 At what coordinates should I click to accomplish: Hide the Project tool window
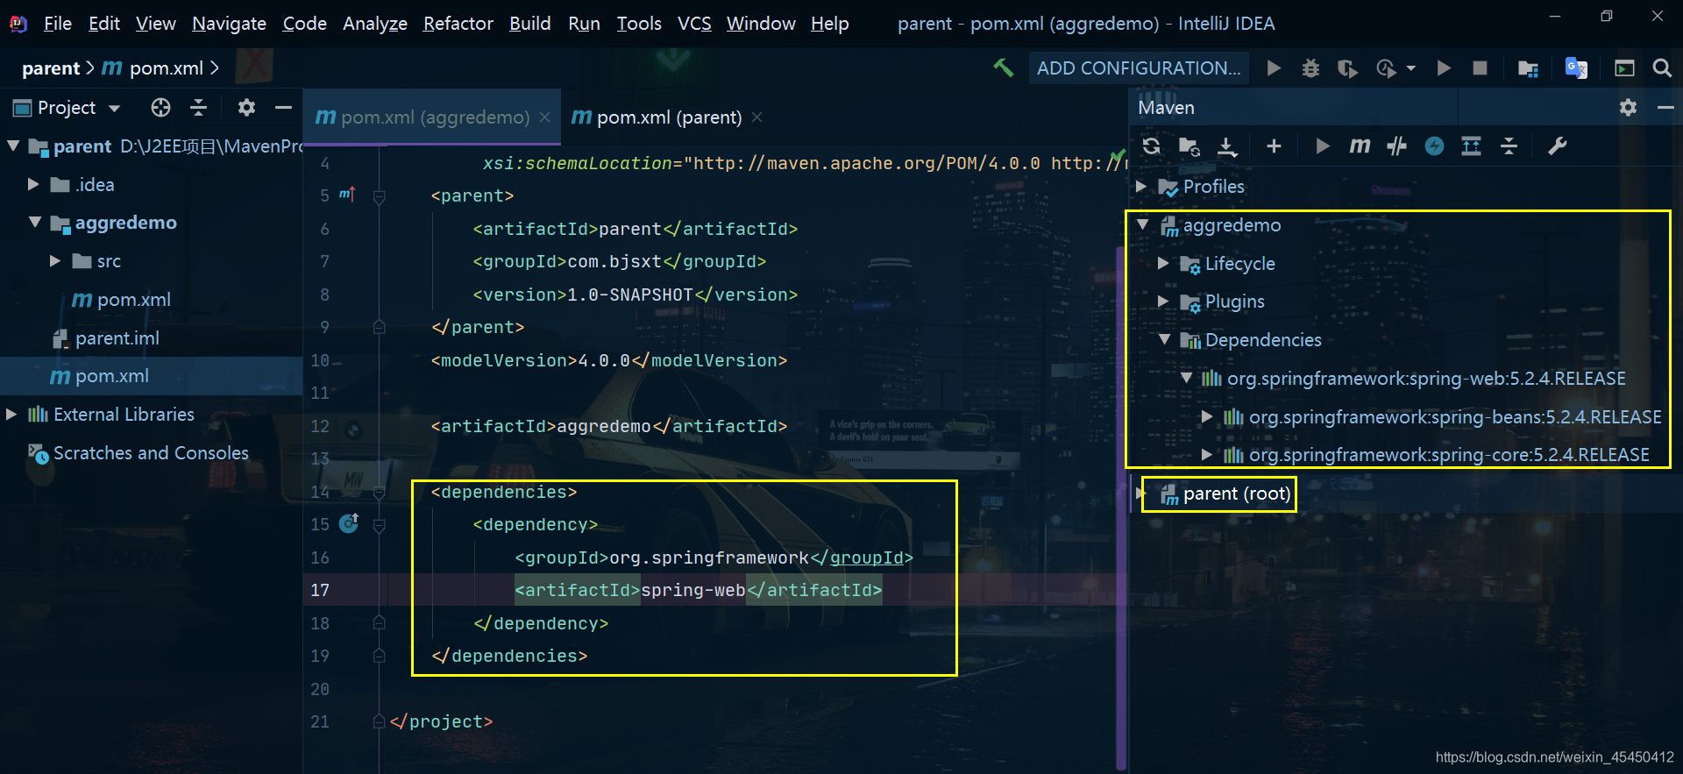coord(283,107)
